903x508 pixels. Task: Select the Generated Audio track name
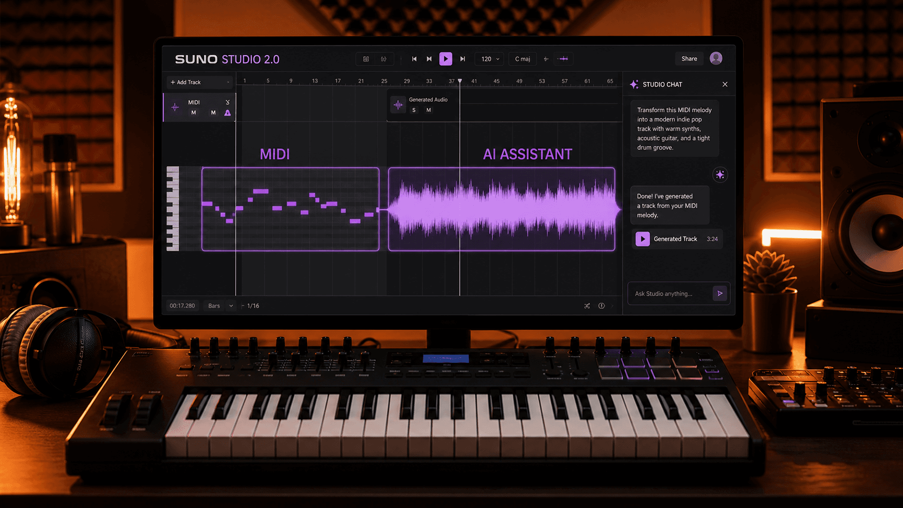[428, 99]
